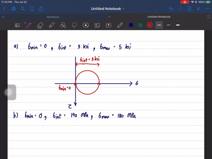Toggle read-only mode icon in toolbar

17,25
